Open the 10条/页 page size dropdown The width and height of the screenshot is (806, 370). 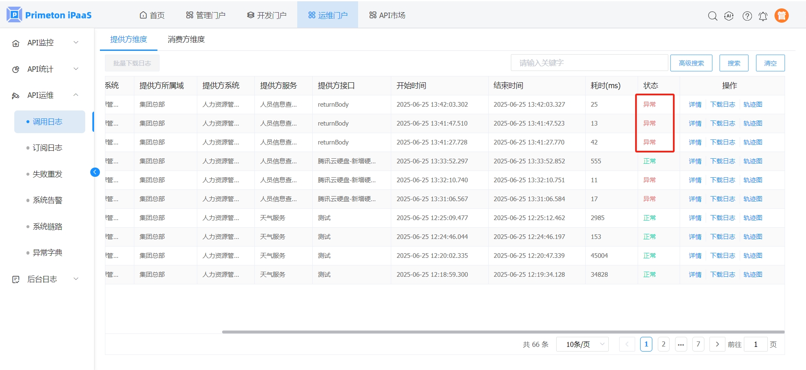tap(582, 344)
